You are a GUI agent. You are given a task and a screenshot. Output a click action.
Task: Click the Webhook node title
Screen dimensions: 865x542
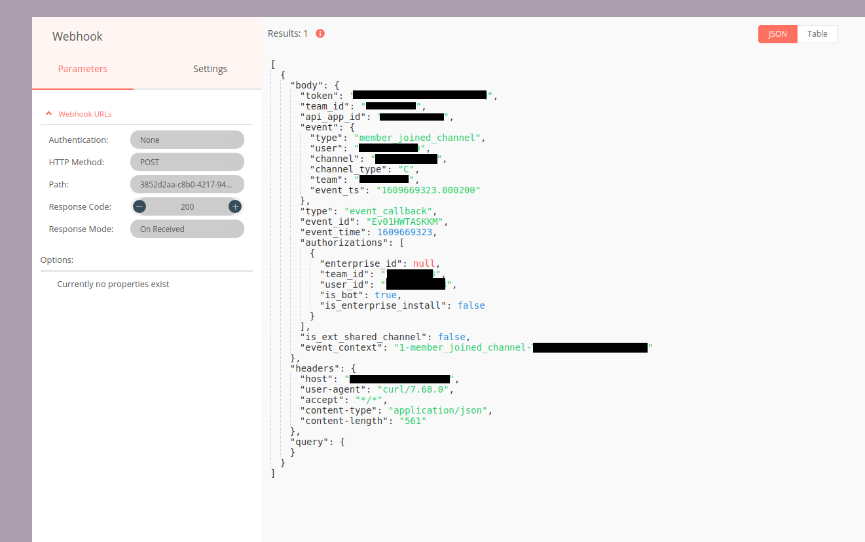point(77,37)
